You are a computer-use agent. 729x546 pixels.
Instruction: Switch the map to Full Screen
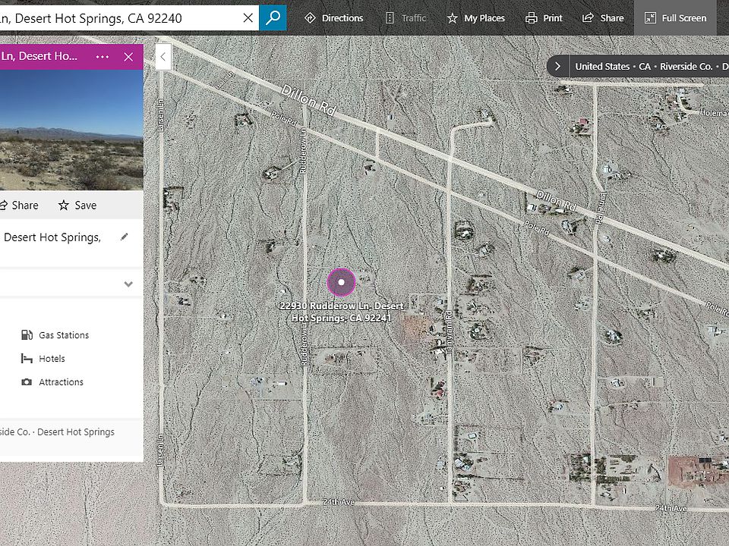675,18
